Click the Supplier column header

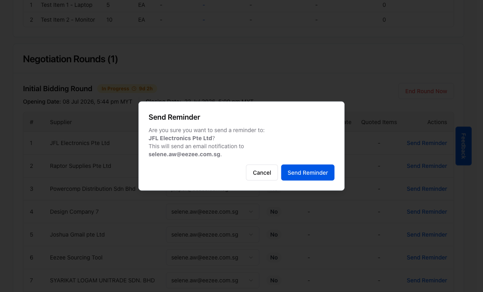pyautogui.click(x=61, y=122)
